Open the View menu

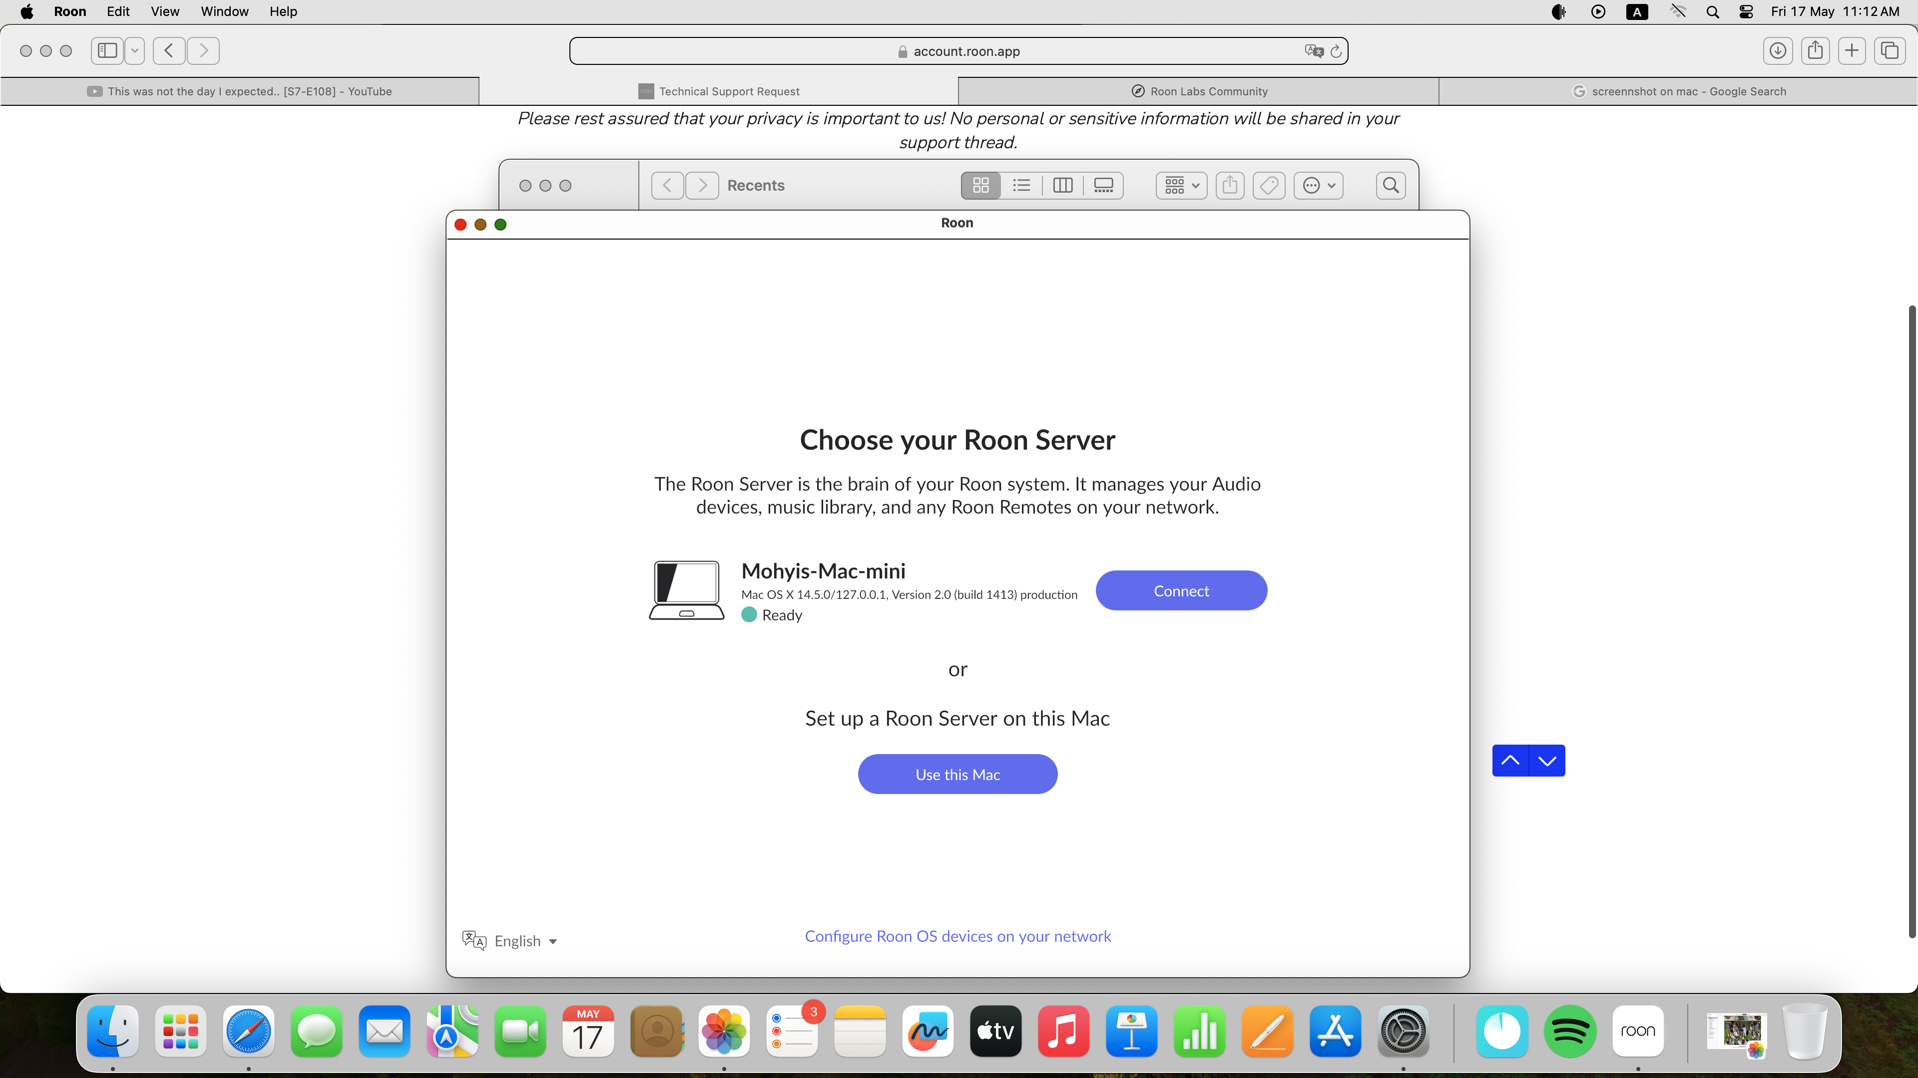click(x=165, y=11)
